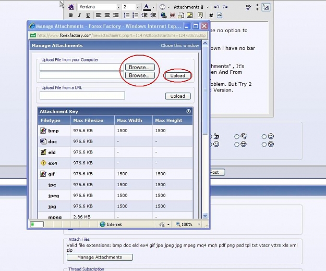Image resolution: width=326 pixels, height=271 pixels.
Task: Click the remove link icon
Action: click(x=172, y=15)
